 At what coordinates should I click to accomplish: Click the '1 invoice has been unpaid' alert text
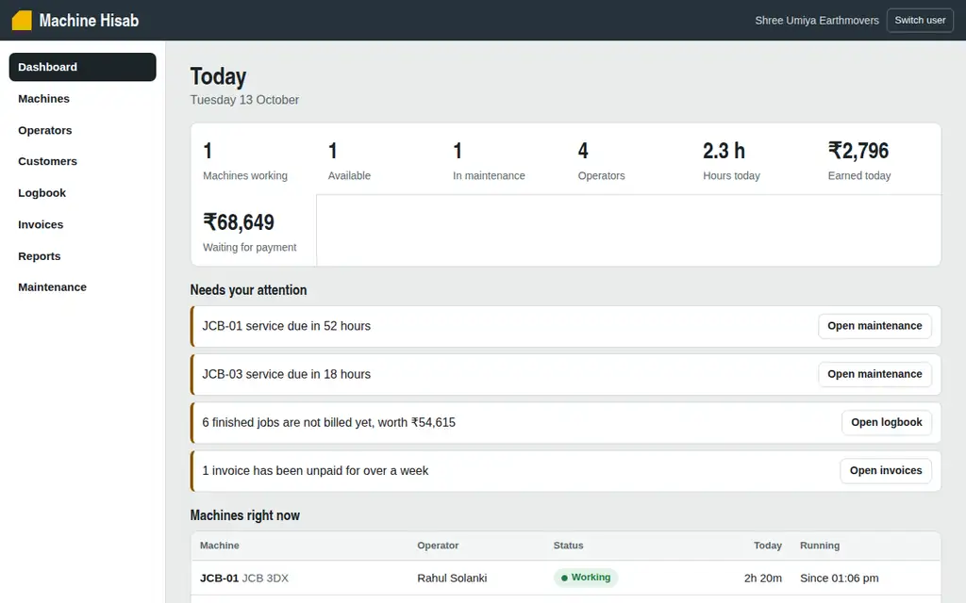(x=315, y=471)
